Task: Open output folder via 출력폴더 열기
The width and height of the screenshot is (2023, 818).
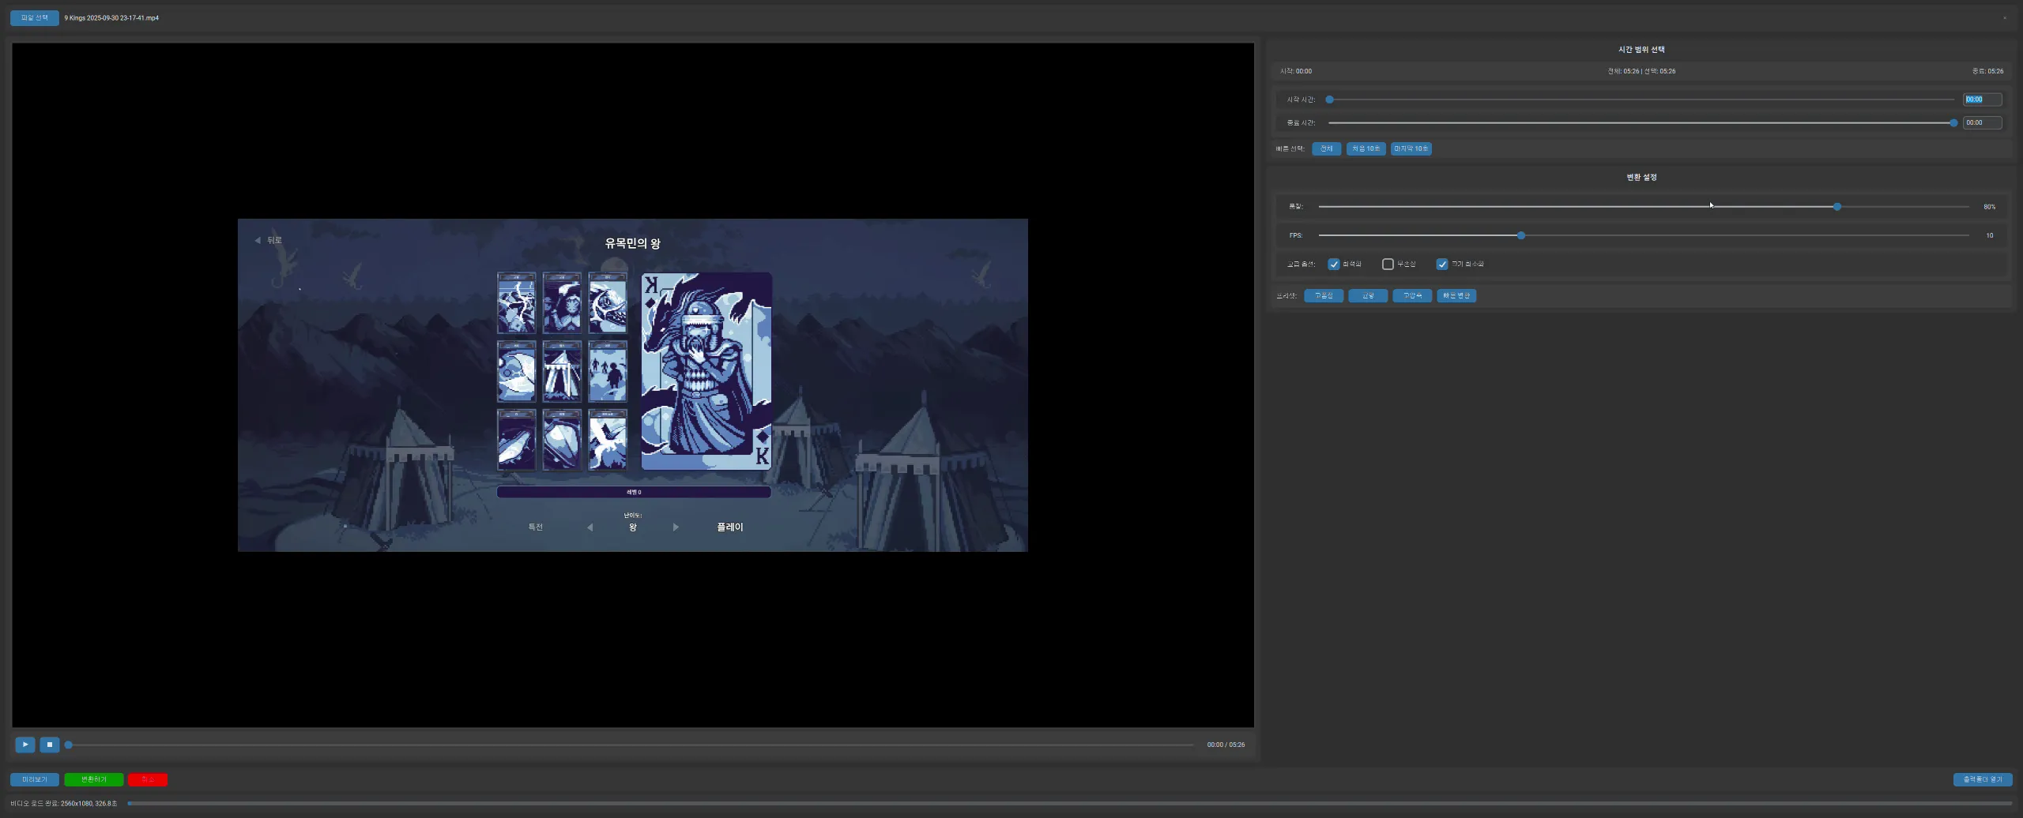Action: 1983,780
